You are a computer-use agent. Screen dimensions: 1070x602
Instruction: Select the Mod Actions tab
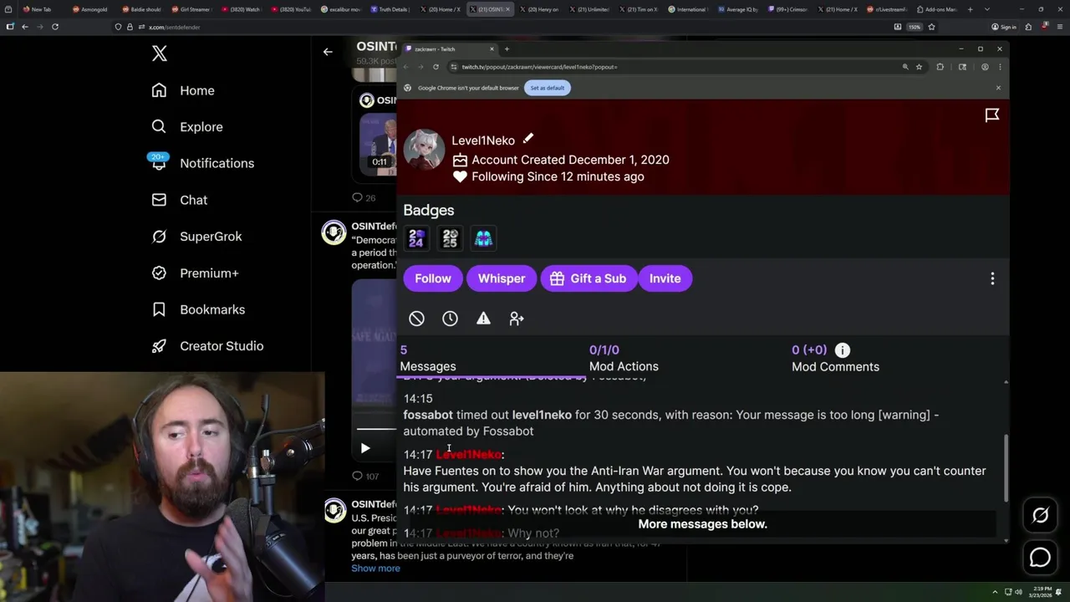[x=624, y=358]
